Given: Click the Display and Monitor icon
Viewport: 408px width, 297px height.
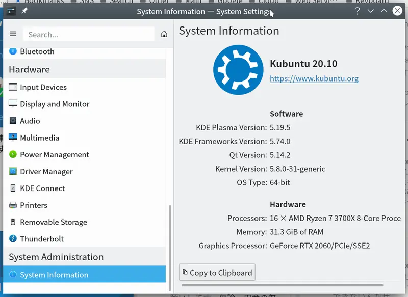Looking at the screenshot, I should pyautogui.click(x=13, y=104).
